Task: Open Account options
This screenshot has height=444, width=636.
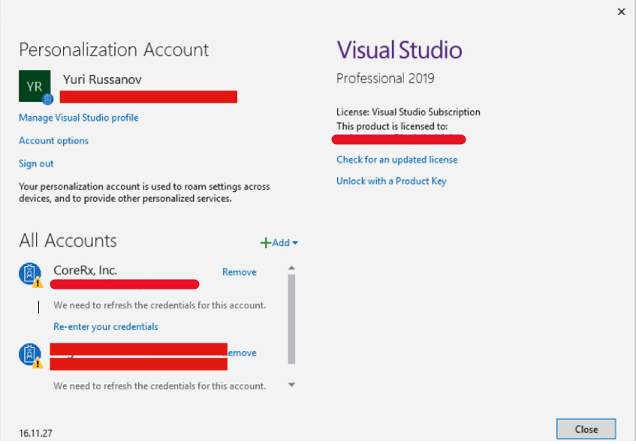Action: point(53,140)
